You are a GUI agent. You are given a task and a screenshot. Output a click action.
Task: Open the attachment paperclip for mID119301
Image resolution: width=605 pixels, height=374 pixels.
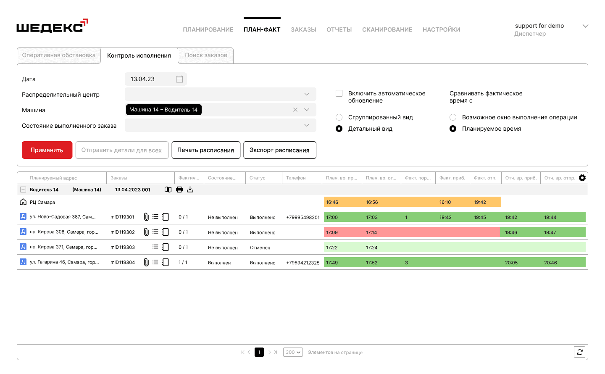[146, 217]
